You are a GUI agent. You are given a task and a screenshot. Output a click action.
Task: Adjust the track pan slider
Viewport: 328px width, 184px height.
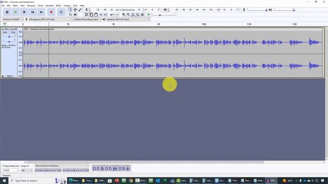[9, 42]
